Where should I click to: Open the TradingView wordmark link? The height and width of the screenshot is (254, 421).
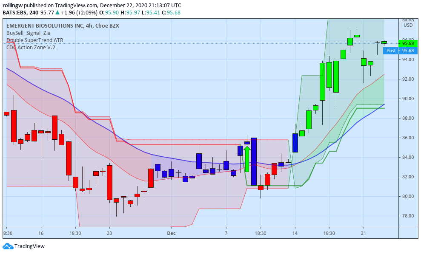coord(29,246)
